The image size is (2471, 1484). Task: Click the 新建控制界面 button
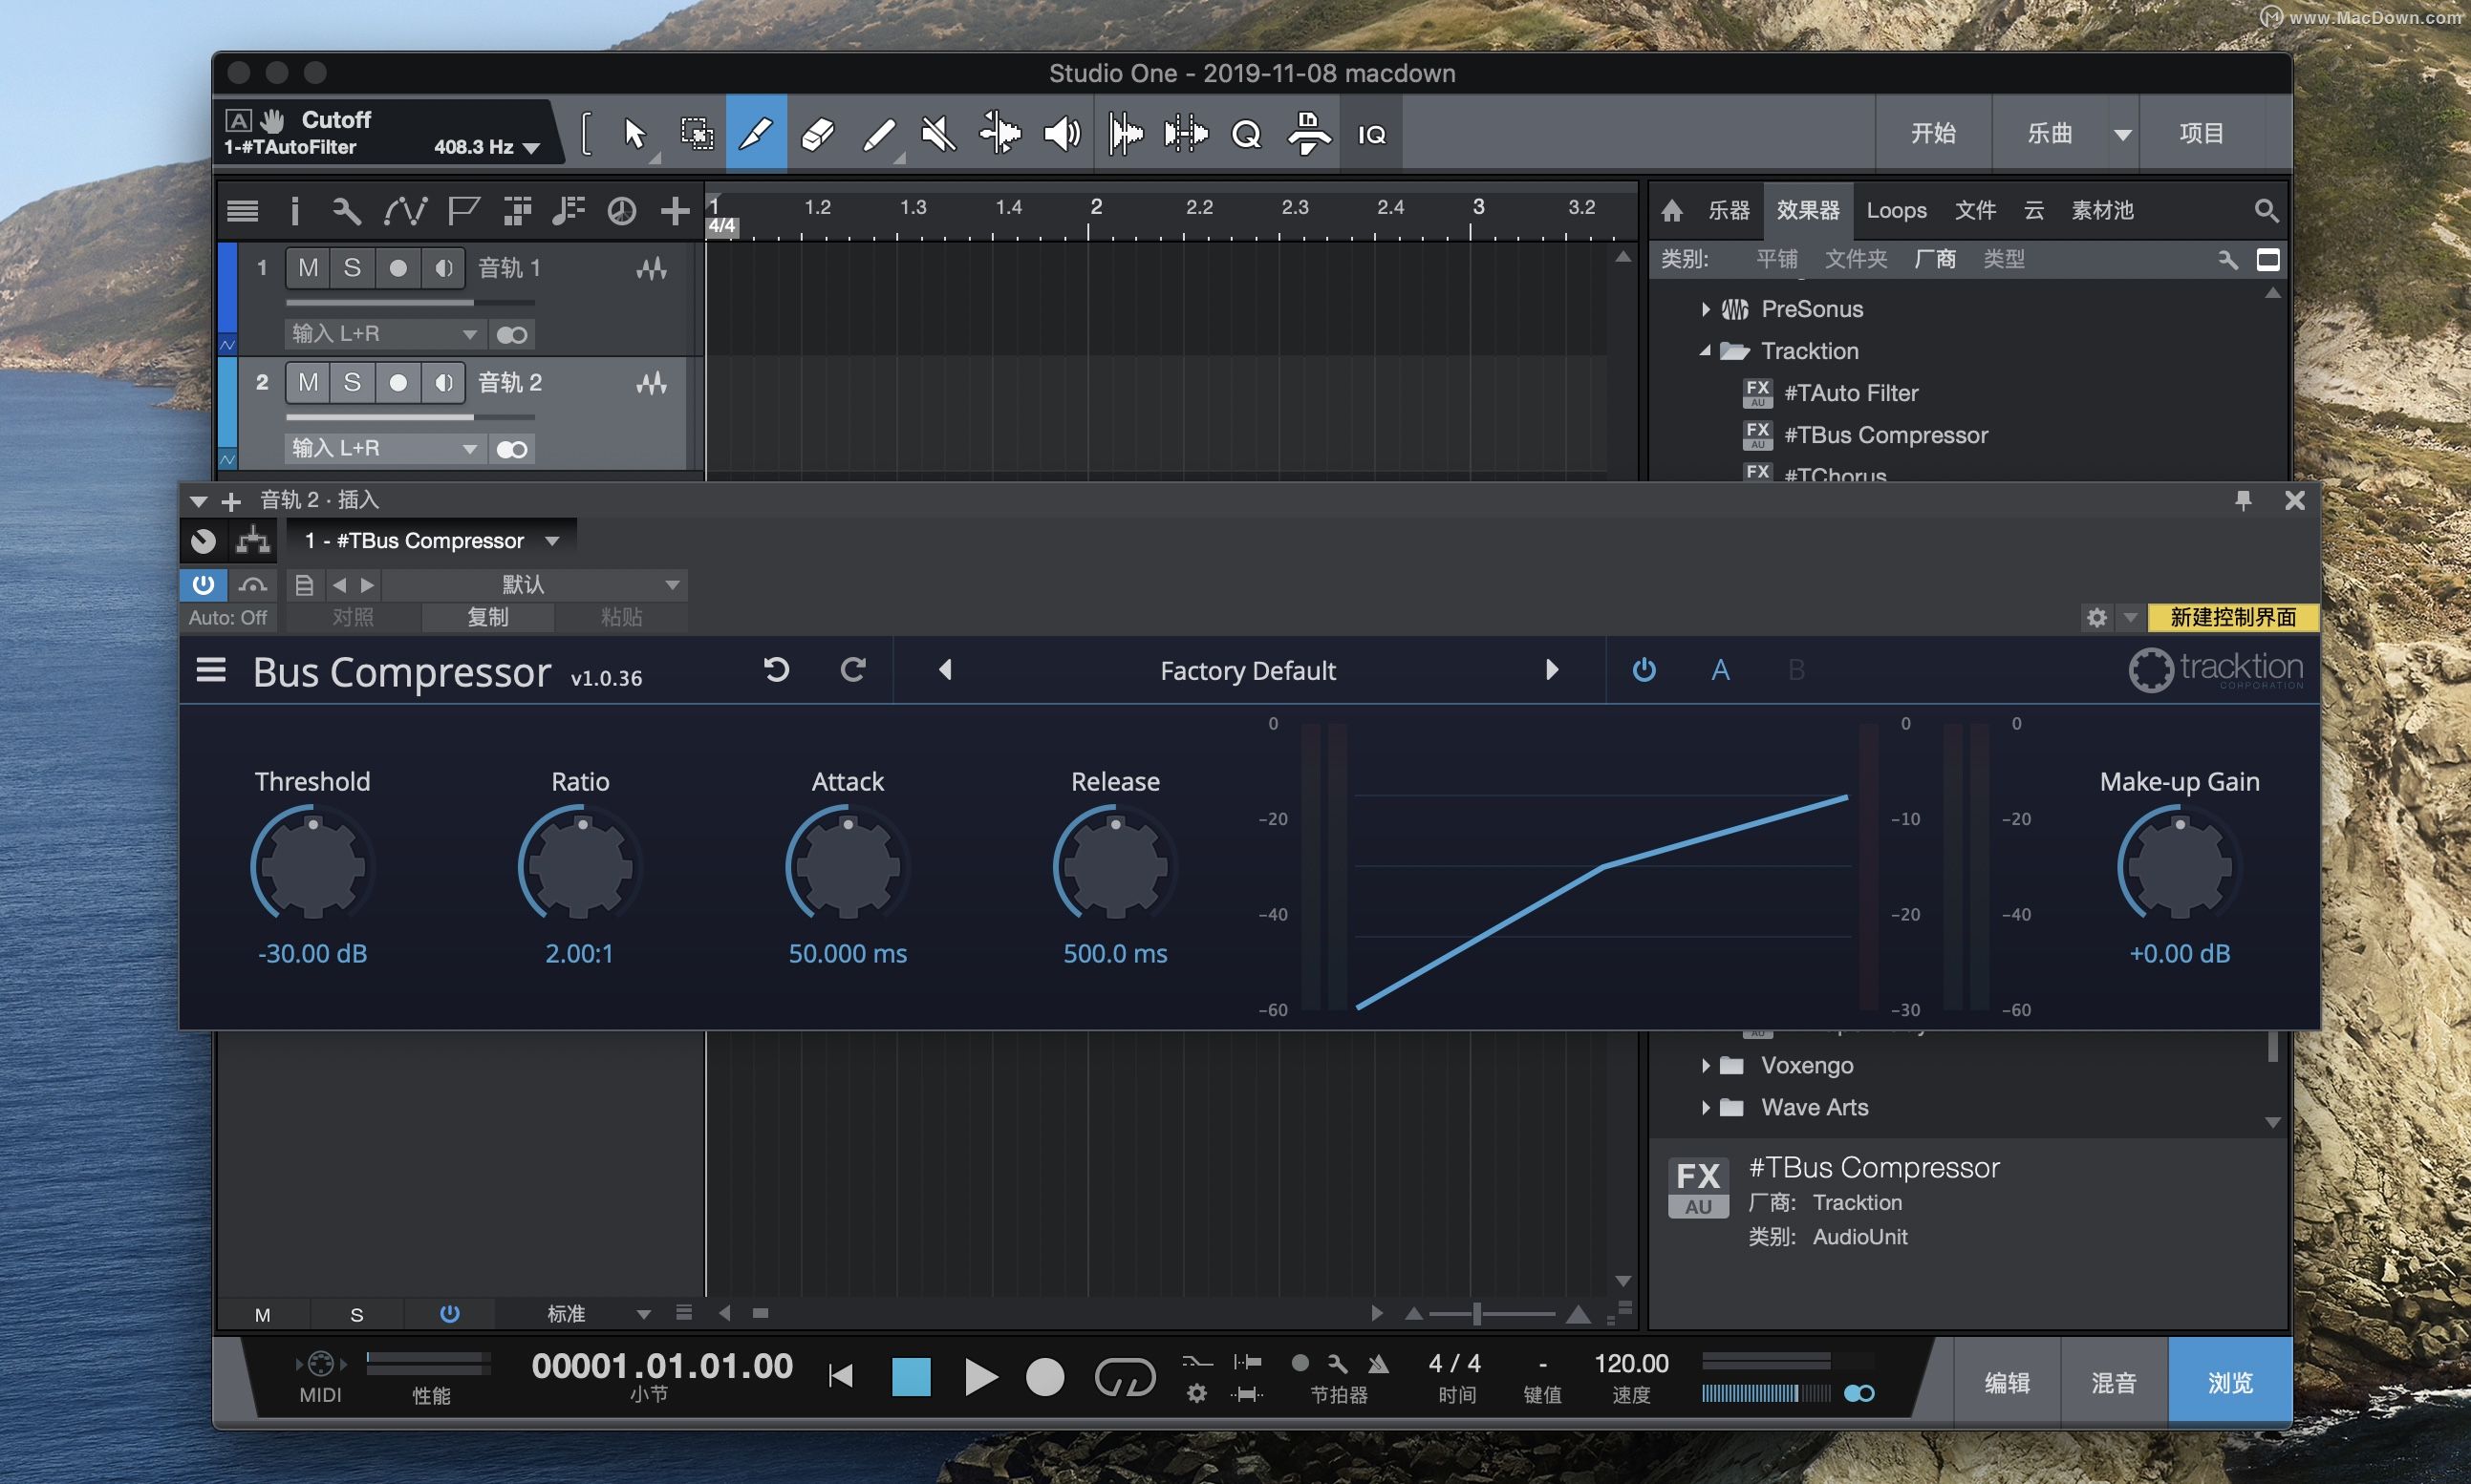pos(2232,617)
